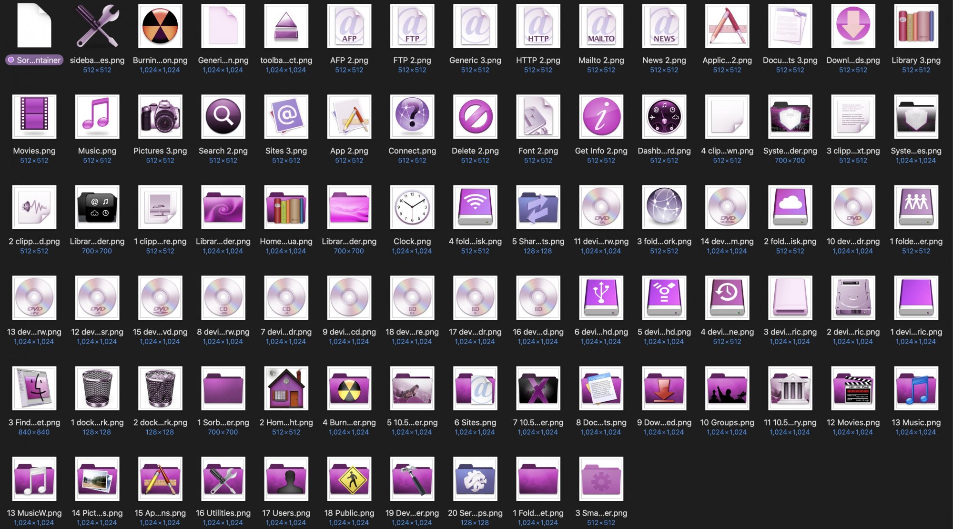Click the 2 Home house icon
This screenshot has height=529, width=953.
286,388
